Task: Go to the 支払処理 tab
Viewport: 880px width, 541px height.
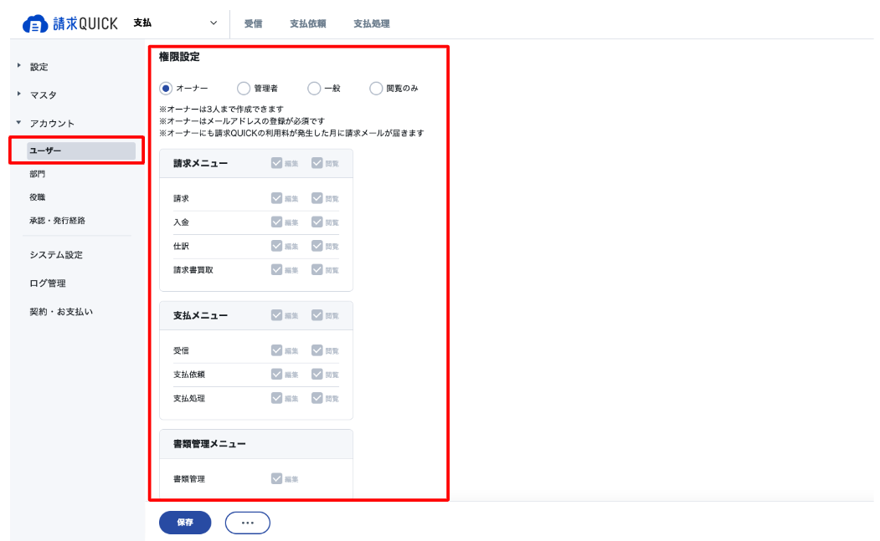Action: (x=372, y=23)
